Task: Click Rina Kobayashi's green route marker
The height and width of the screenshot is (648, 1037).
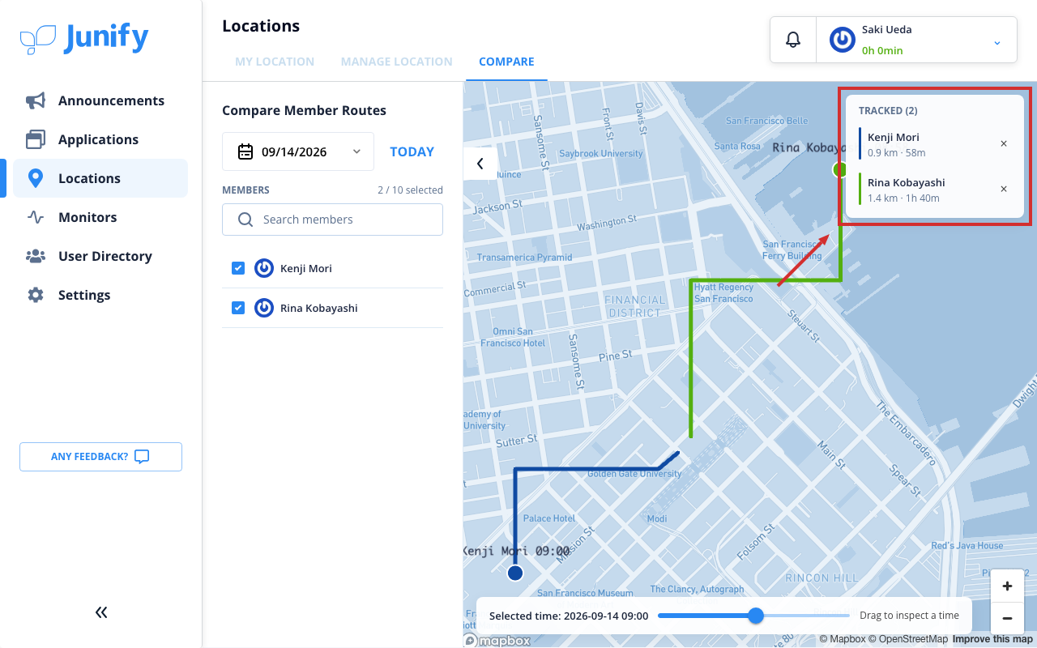Action: (x=840, y=169)
